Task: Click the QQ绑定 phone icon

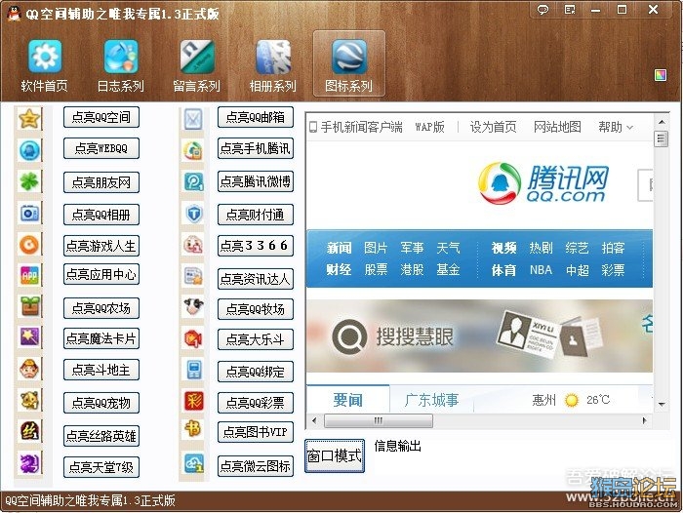Action: tap(193, 370)
